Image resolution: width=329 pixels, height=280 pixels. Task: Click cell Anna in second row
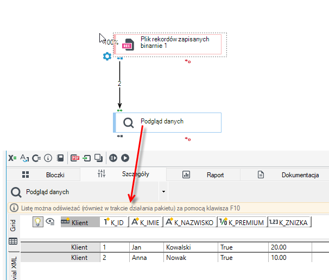[146, 258]
